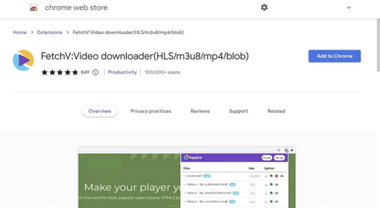The height and width of the screenshot is (208, 380).
Task: Expand the account dropdown chevron at top right
Action: click(x=349, y=8)
